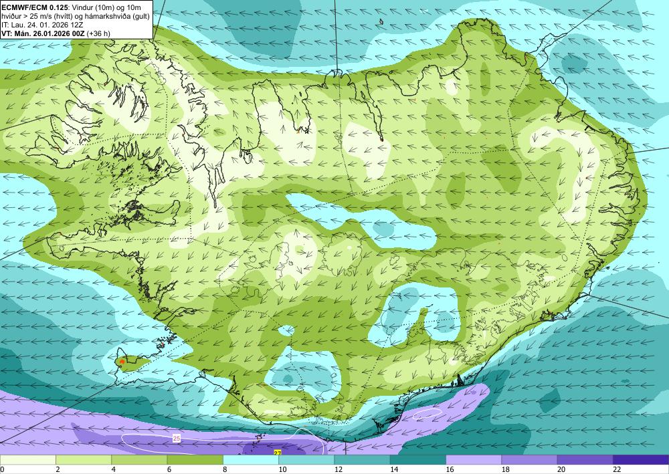The width and height of the screenshot is (669, 474).
Task: Click the 14–16 m/s dark teal legend swatch
Action: click(x=418, y=460)
